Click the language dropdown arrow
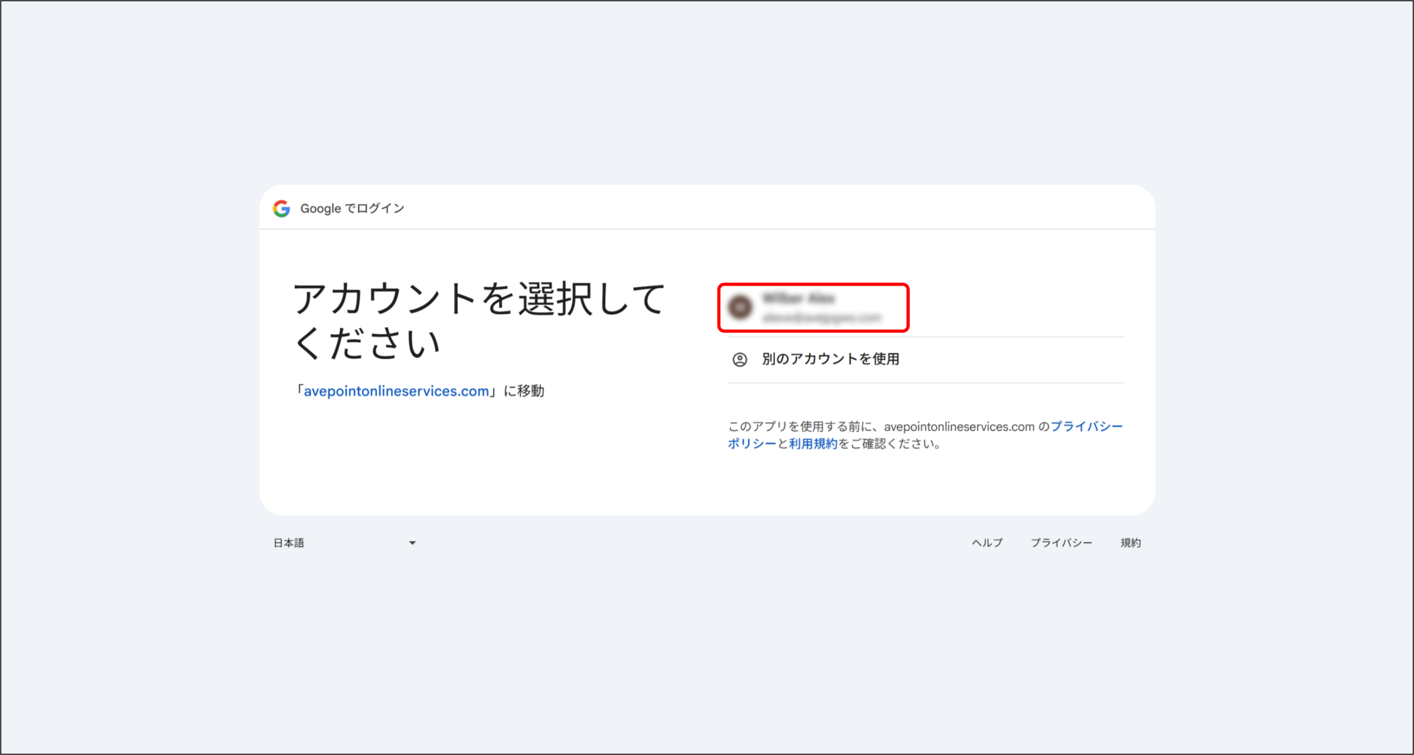 pos(412,543)
